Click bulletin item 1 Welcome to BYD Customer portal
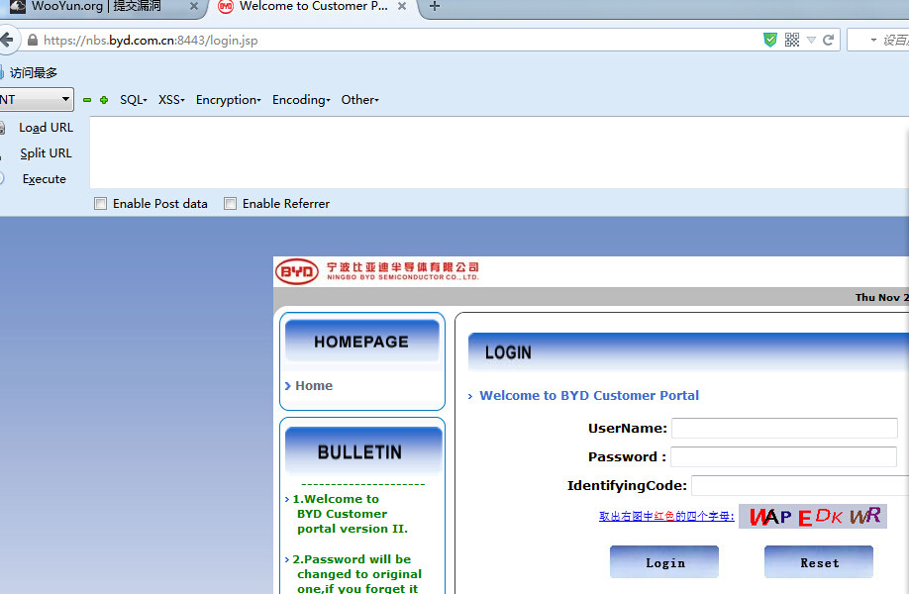Screen dimensions: 909x594 point(351,514)
